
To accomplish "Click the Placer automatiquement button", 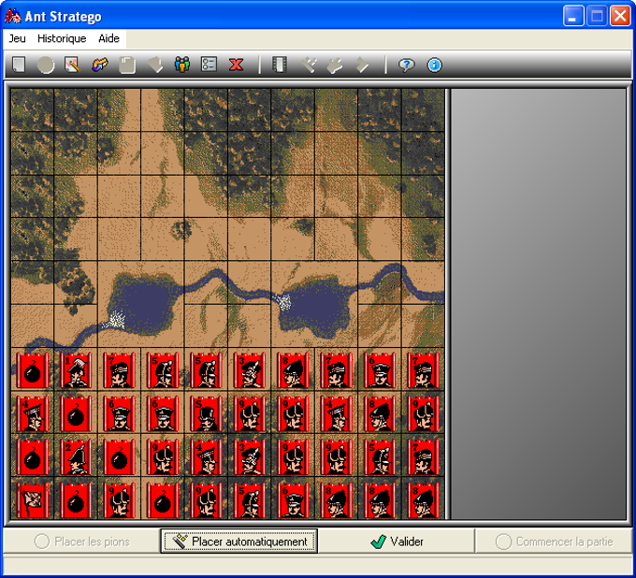I will pos(238,542).
